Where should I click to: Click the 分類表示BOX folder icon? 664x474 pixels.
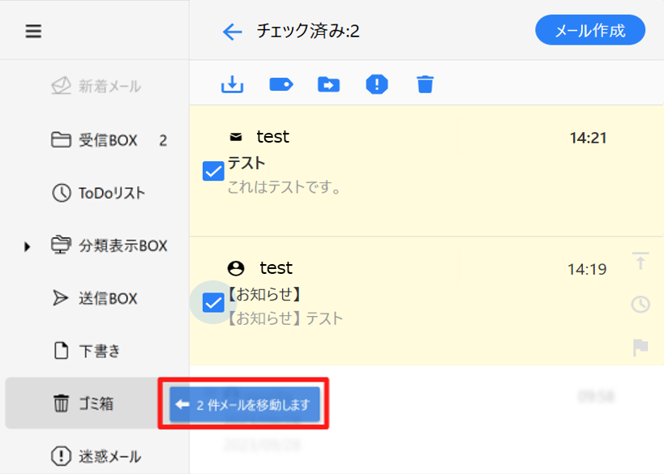point(61,245)
